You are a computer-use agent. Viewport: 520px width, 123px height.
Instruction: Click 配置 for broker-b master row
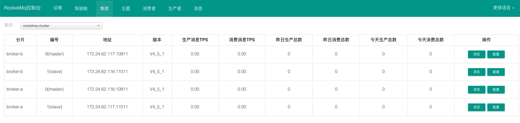(496, 54)
